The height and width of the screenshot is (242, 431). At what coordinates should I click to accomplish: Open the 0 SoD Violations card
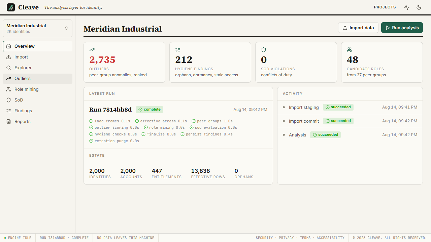coord(296,62)
